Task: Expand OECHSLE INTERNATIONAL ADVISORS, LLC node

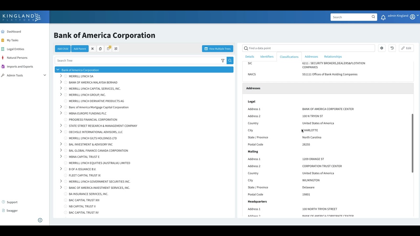Action: [61, 132]
